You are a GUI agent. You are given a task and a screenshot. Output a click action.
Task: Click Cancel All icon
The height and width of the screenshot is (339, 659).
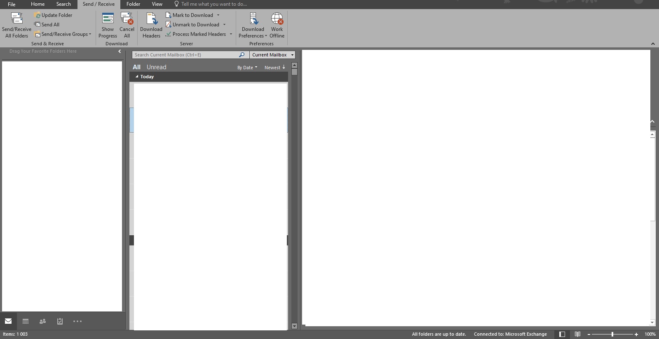pyautogui.click(x=127, y=19)
